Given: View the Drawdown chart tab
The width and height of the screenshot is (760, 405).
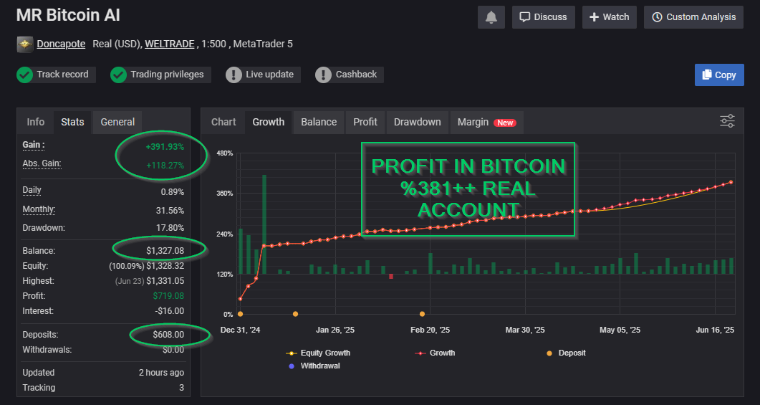Looking at the screenshot, I should (418, 122).
